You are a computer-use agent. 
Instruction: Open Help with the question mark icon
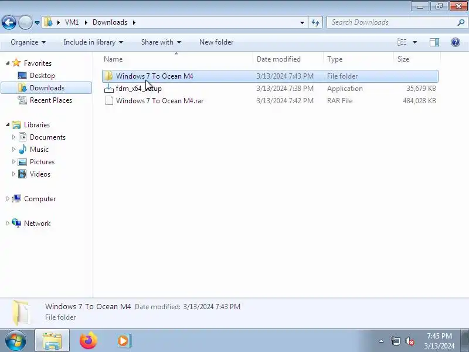[456, 42]
